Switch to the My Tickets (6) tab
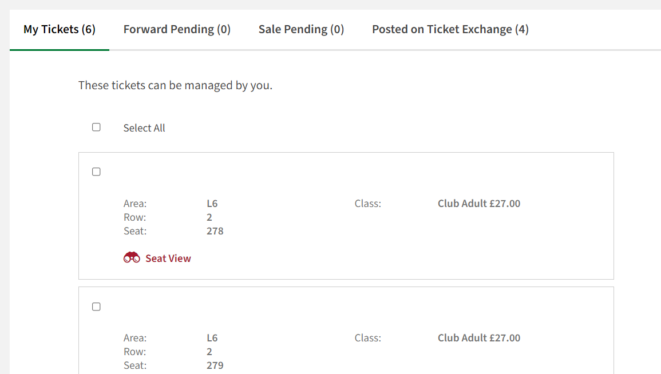661x374 pixels. click(x=60, y=30)
